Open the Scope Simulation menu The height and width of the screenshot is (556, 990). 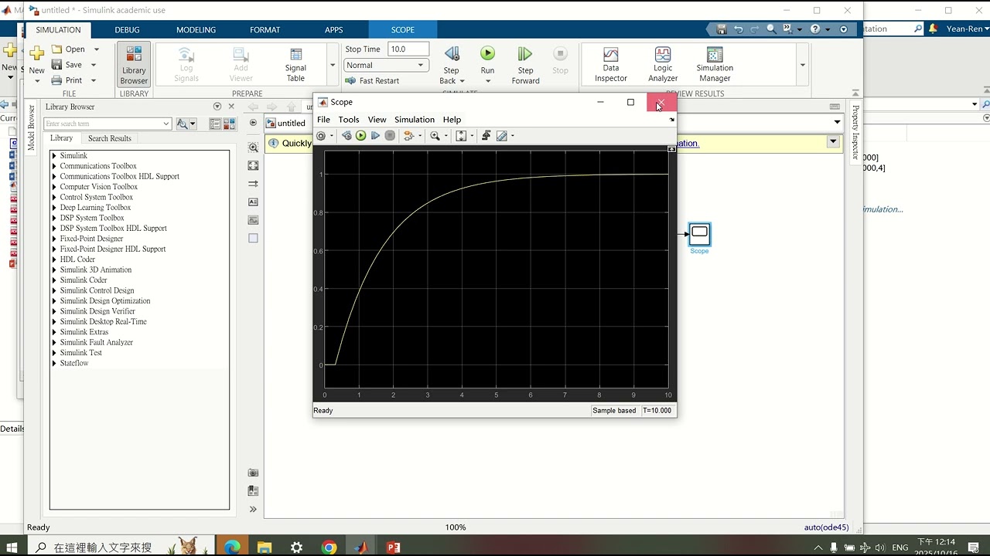tap(415, 120)
